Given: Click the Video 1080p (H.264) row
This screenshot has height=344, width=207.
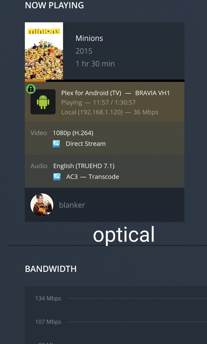Looking at the screenshot, I should click(104, 138).
